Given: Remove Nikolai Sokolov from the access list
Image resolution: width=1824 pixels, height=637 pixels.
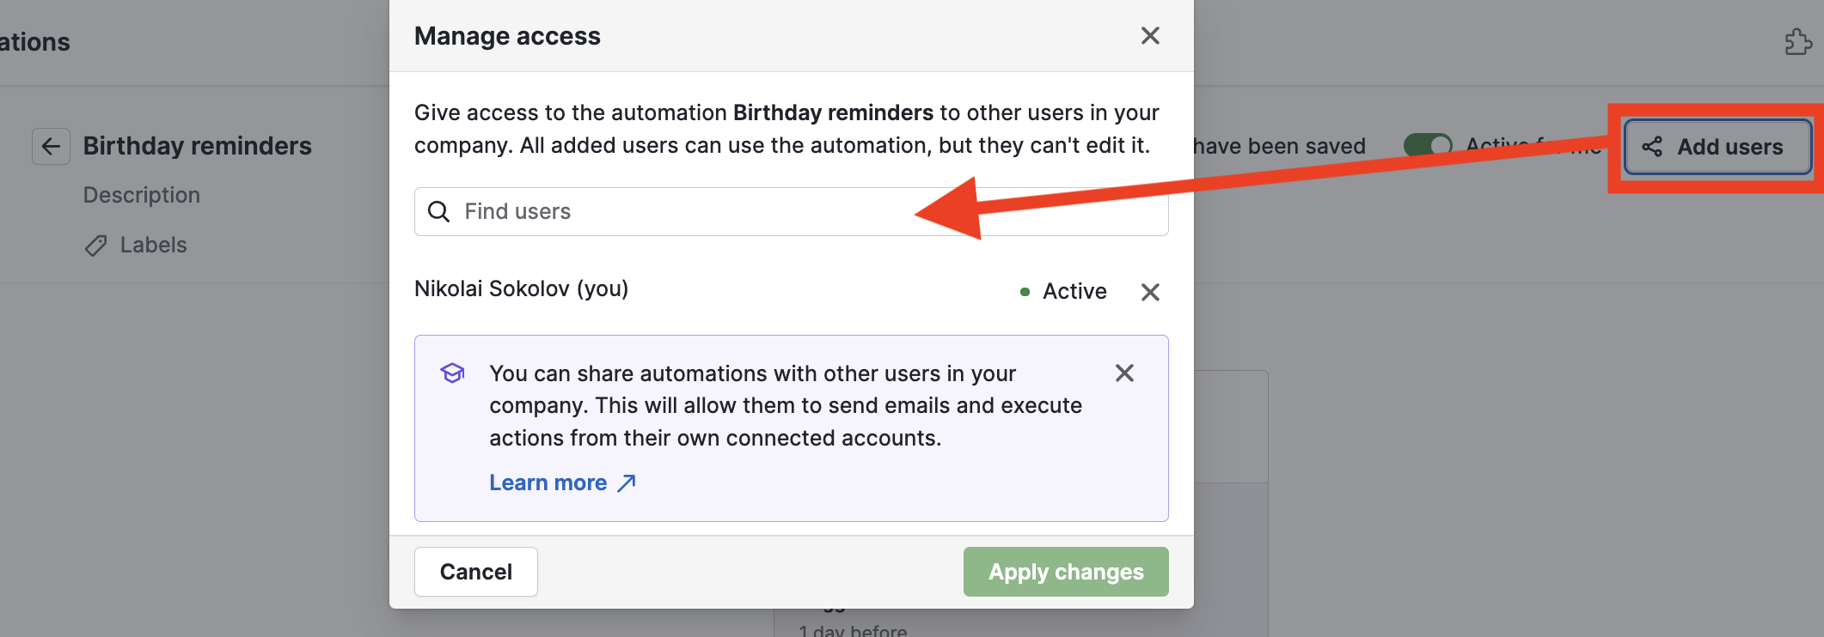Looking at the screenshot, I should [1150, 292].
